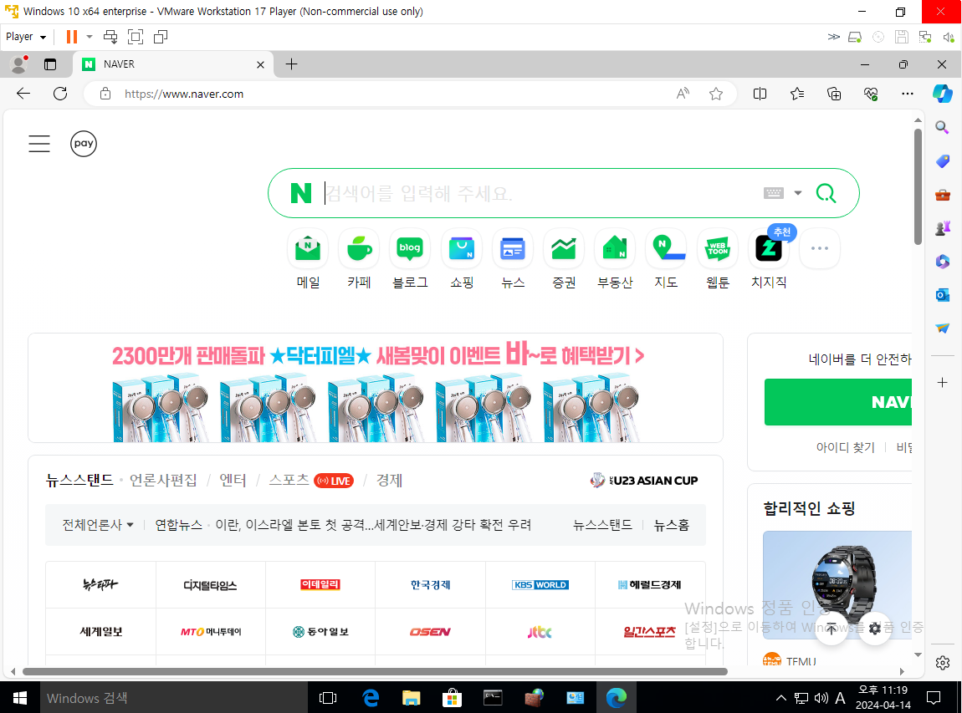
Task: Select the 스포츠 LIVE tab
Action: (311, 480)
